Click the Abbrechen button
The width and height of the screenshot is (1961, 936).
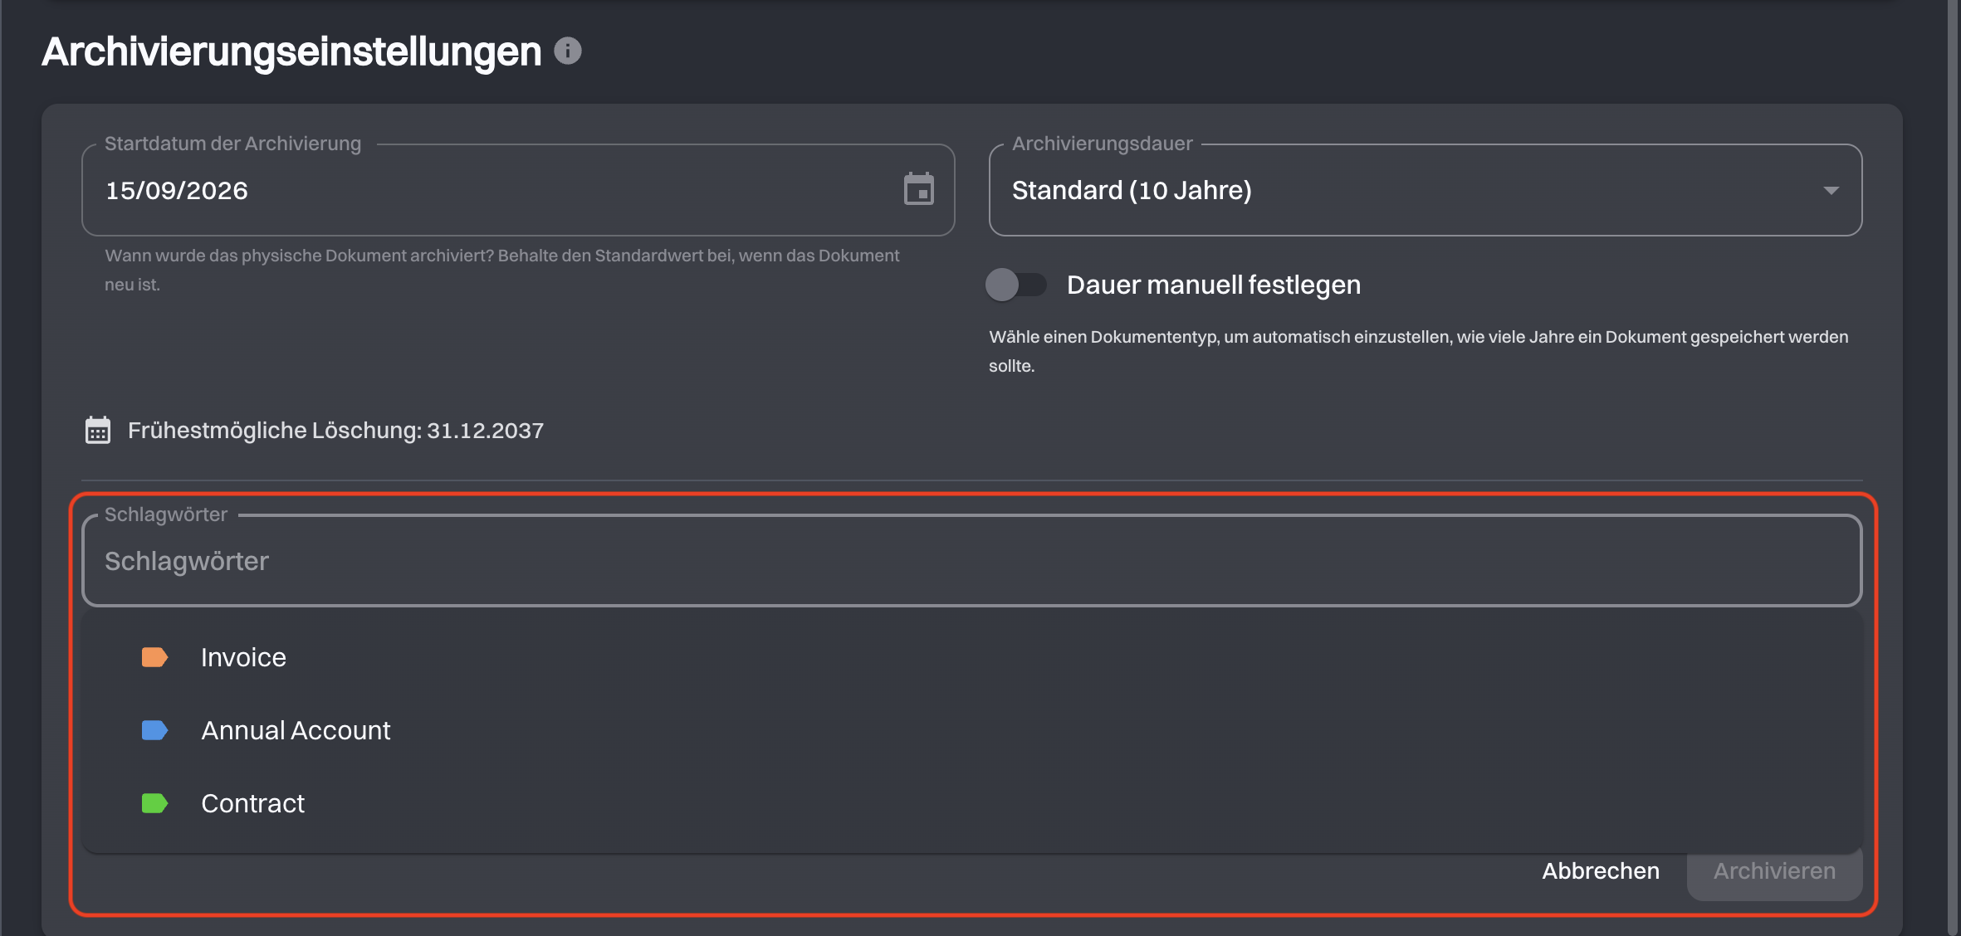[1601, 871]
